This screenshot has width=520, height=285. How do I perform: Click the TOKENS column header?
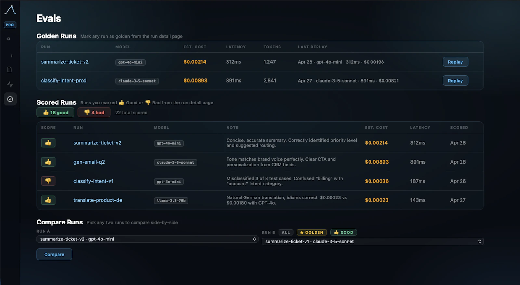coord(272,47)
